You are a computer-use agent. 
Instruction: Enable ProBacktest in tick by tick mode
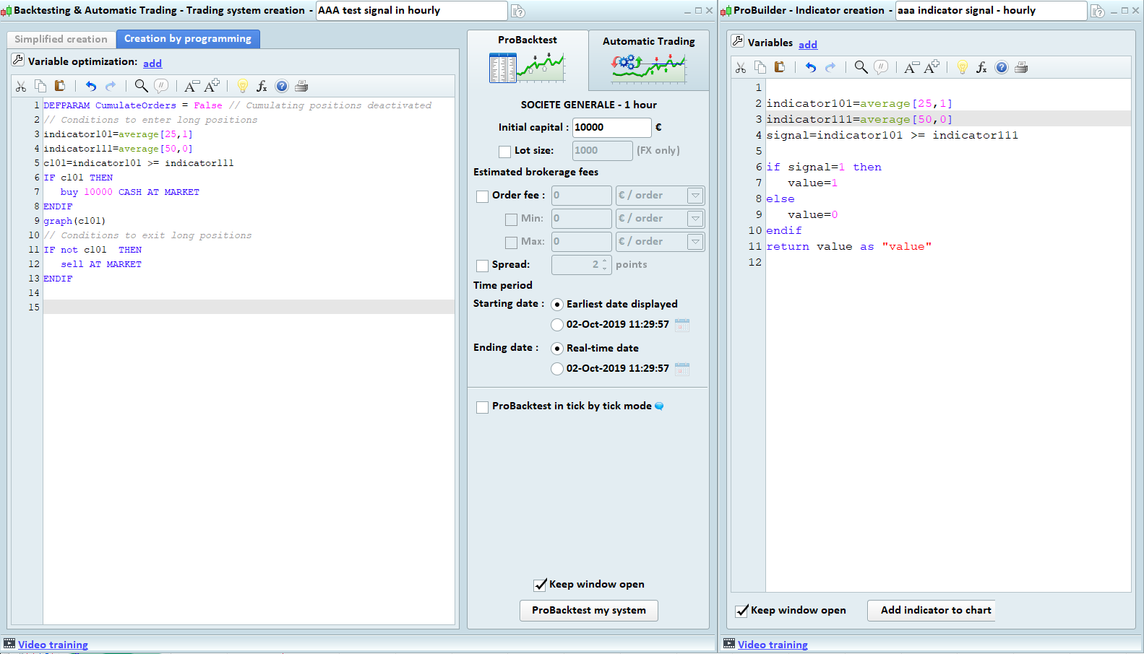coord(482,407)
